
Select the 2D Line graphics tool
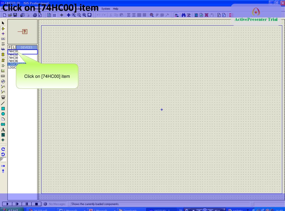tap(3, 103)
